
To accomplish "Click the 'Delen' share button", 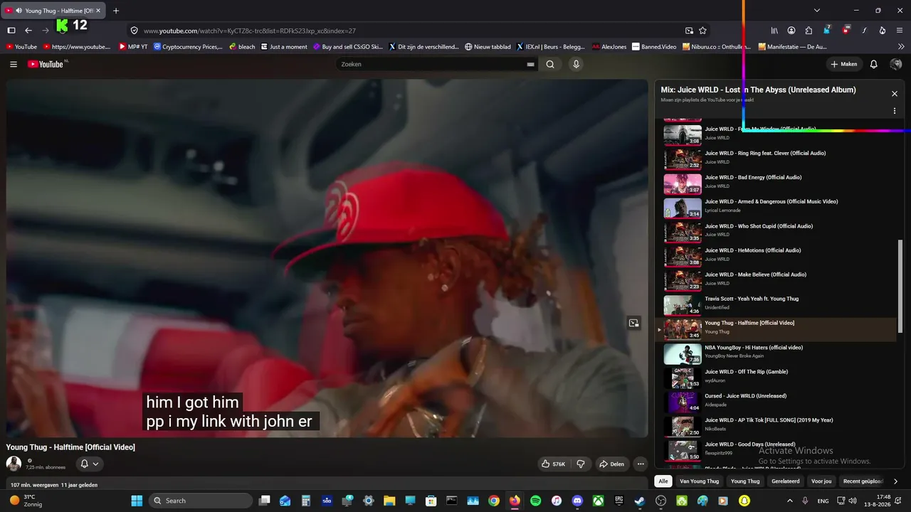I will (611, 464).
